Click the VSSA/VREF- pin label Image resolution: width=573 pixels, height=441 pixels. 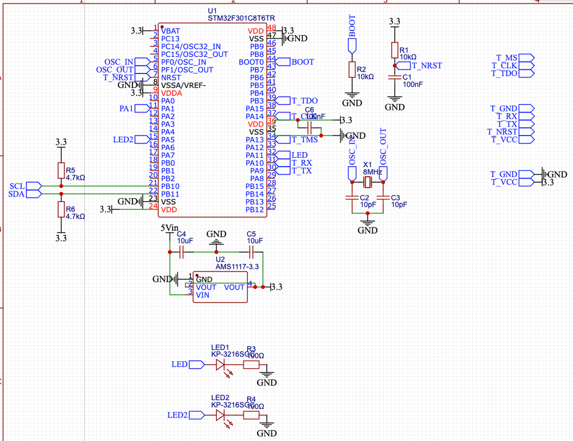click(x=184, y=86)
